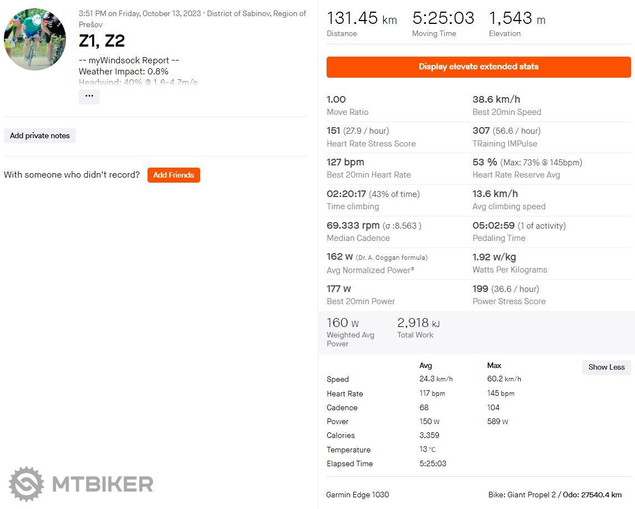Click the Add private notes button
This screenshot has width=635, height=509.
pyautogui.click(x=40, y=135)
